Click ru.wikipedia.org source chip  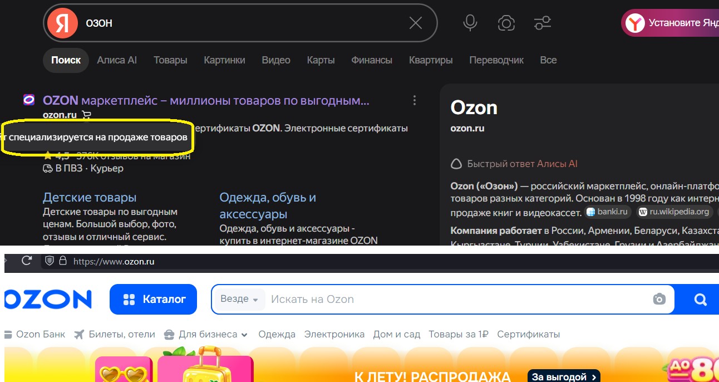675,212
